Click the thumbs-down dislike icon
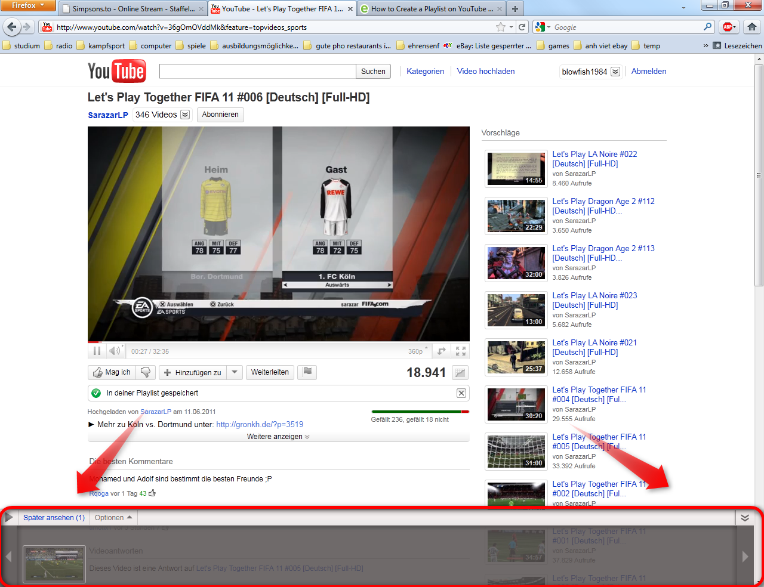764x587 pixels. click(x=145, y=372)
